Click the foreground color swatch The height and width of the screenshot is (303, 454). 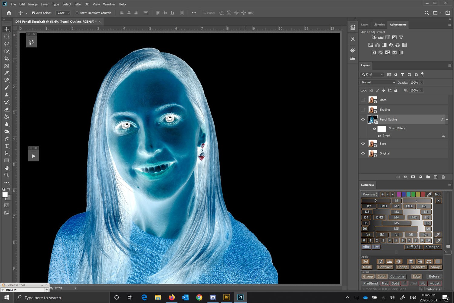coord(5,194)
